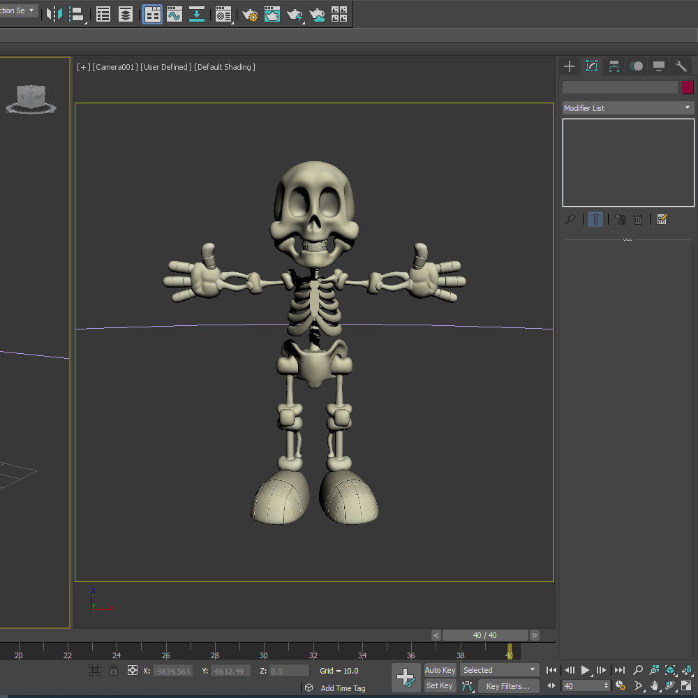Switch to the Motion panel tab
This screenshot has height=698, width=698.
click(637, 66)
